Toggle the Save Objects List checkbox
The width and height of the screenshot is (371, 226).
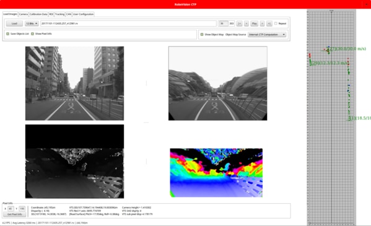pyautogui.click(x=8, y=34)
